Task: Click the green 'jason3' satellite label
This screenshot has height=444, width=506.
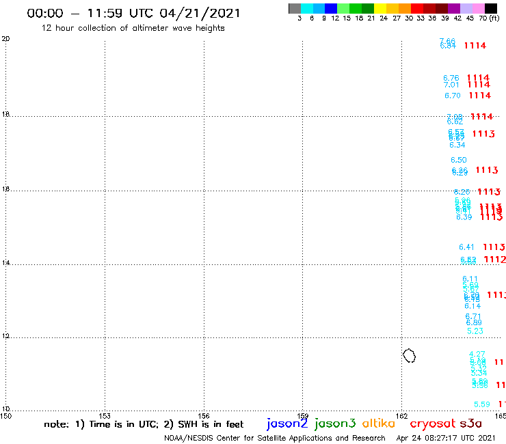Action: pos(335,424)
